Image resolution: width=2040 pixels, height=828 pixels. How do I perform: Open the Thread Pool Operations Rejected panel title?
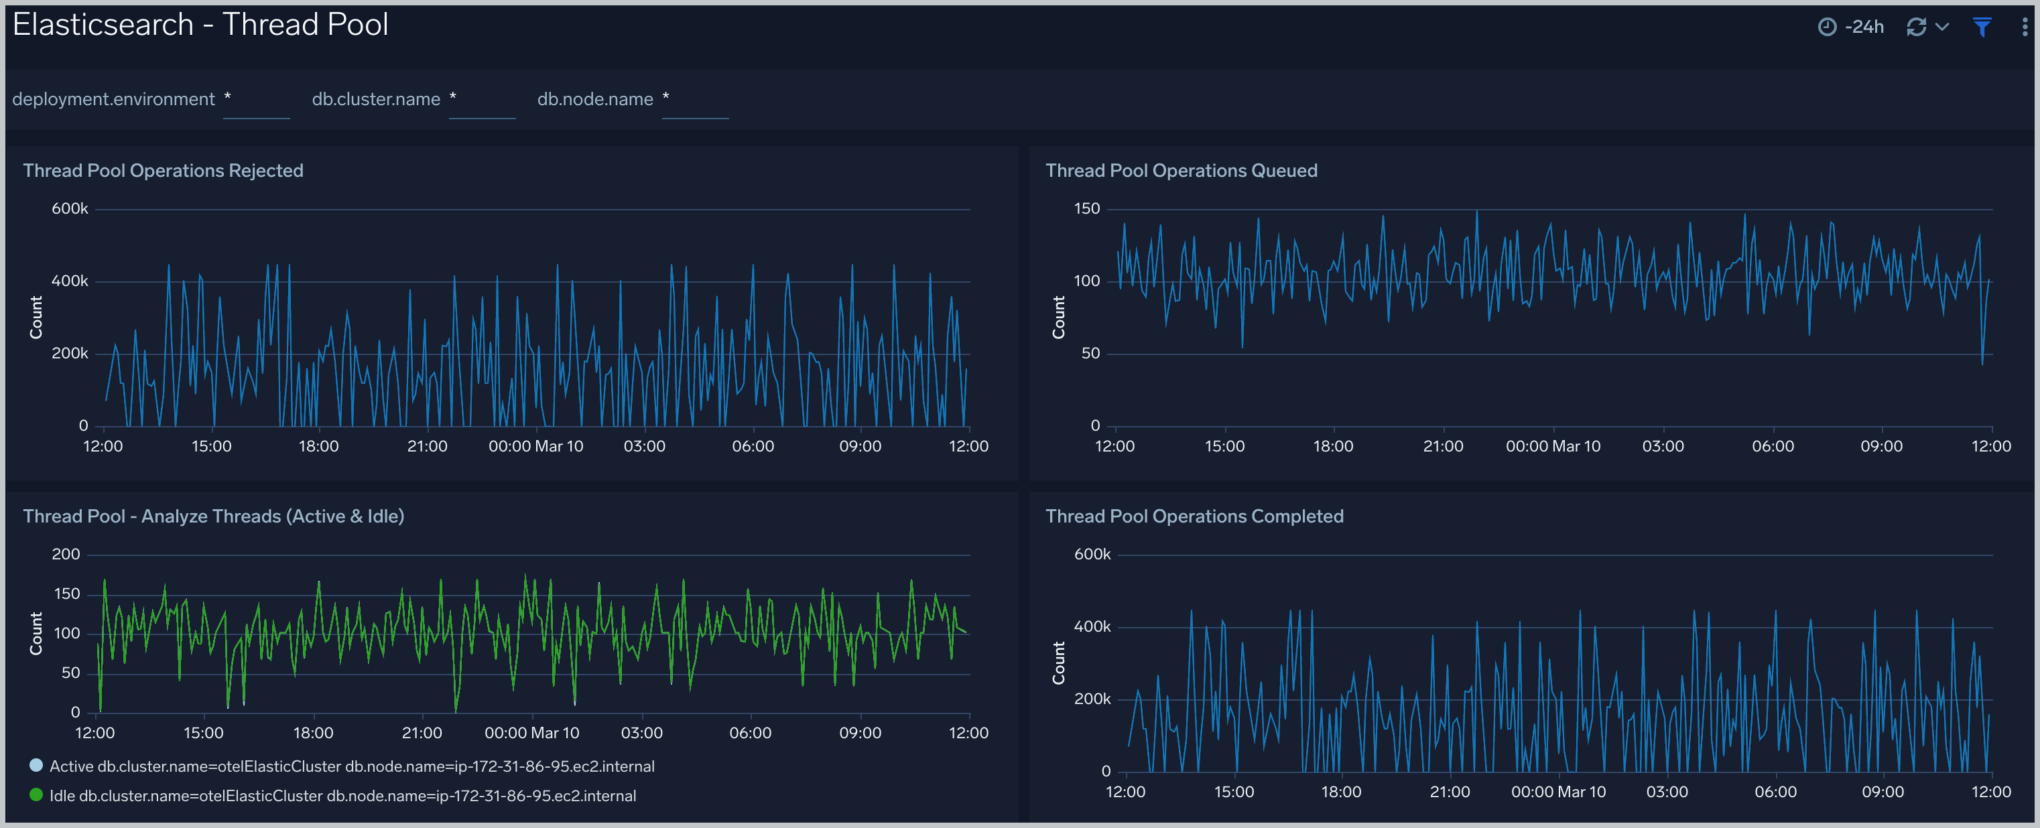tap(162, 170)
